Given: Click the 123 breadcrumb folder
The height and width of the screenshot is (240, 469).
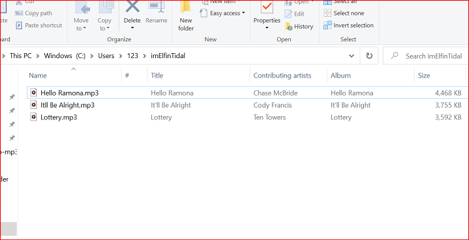Looking at the screenshot, I should 133,56.
